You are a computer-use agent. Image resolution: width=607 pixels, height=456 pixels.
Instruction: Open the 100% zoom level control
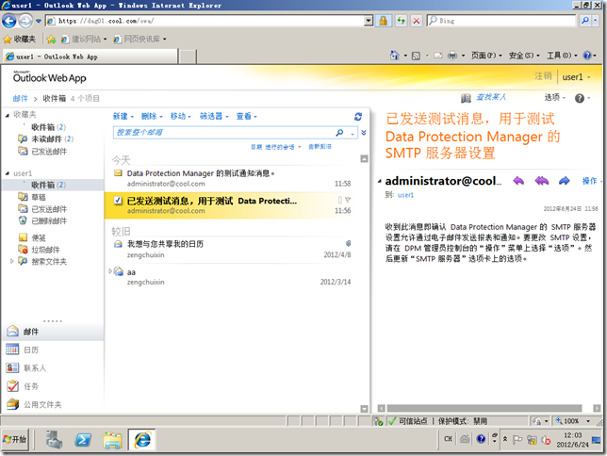tap(572, 421)
